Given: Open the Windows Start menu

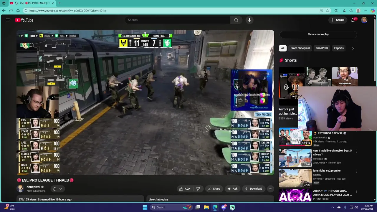Looking at the screenshot, I should pyautogui.click(x=145, y=207).
